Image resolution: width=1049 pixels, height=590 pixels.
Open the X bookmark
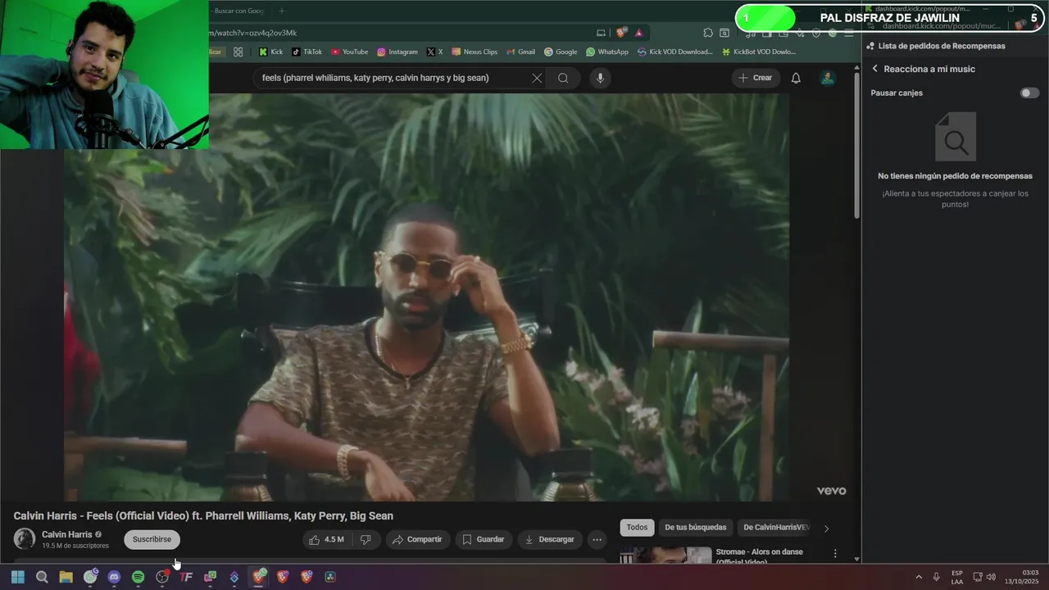tap(434, 52)
